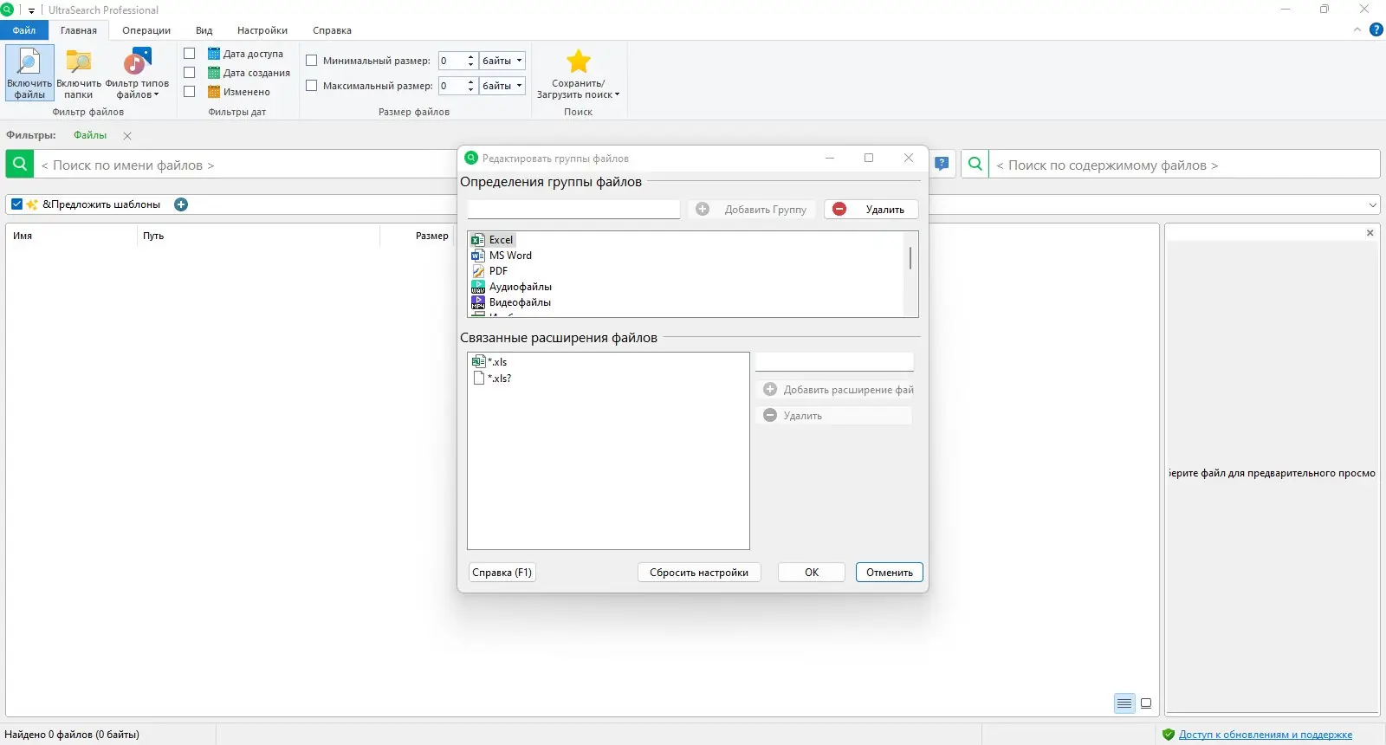Click the minimum size value field
The width and height of the screenshot is (1386, 745).
click(451, 61)
